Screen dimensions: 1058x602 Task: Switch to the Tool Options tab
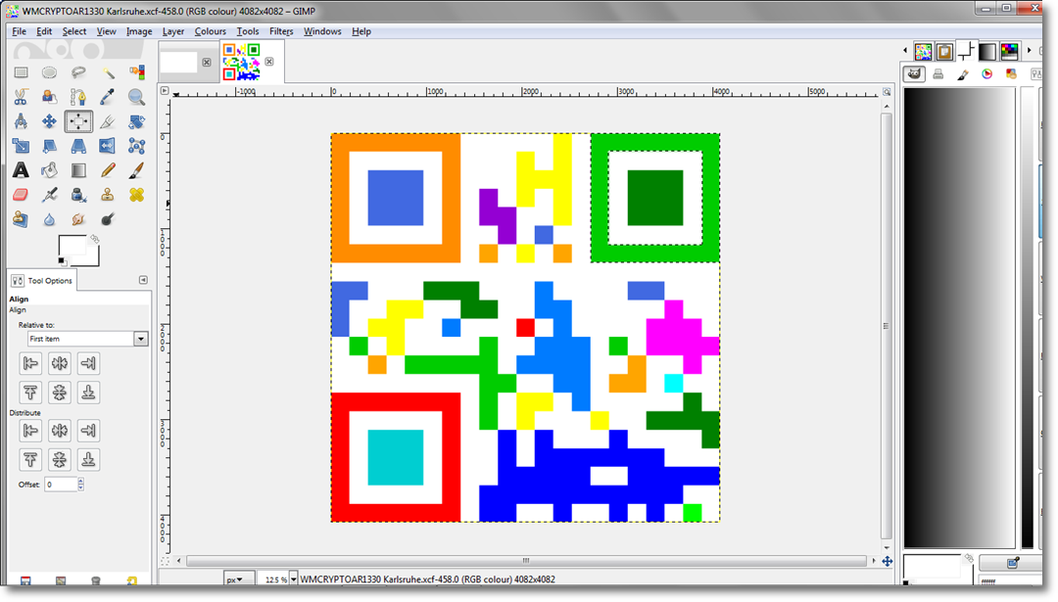[42, 280]
